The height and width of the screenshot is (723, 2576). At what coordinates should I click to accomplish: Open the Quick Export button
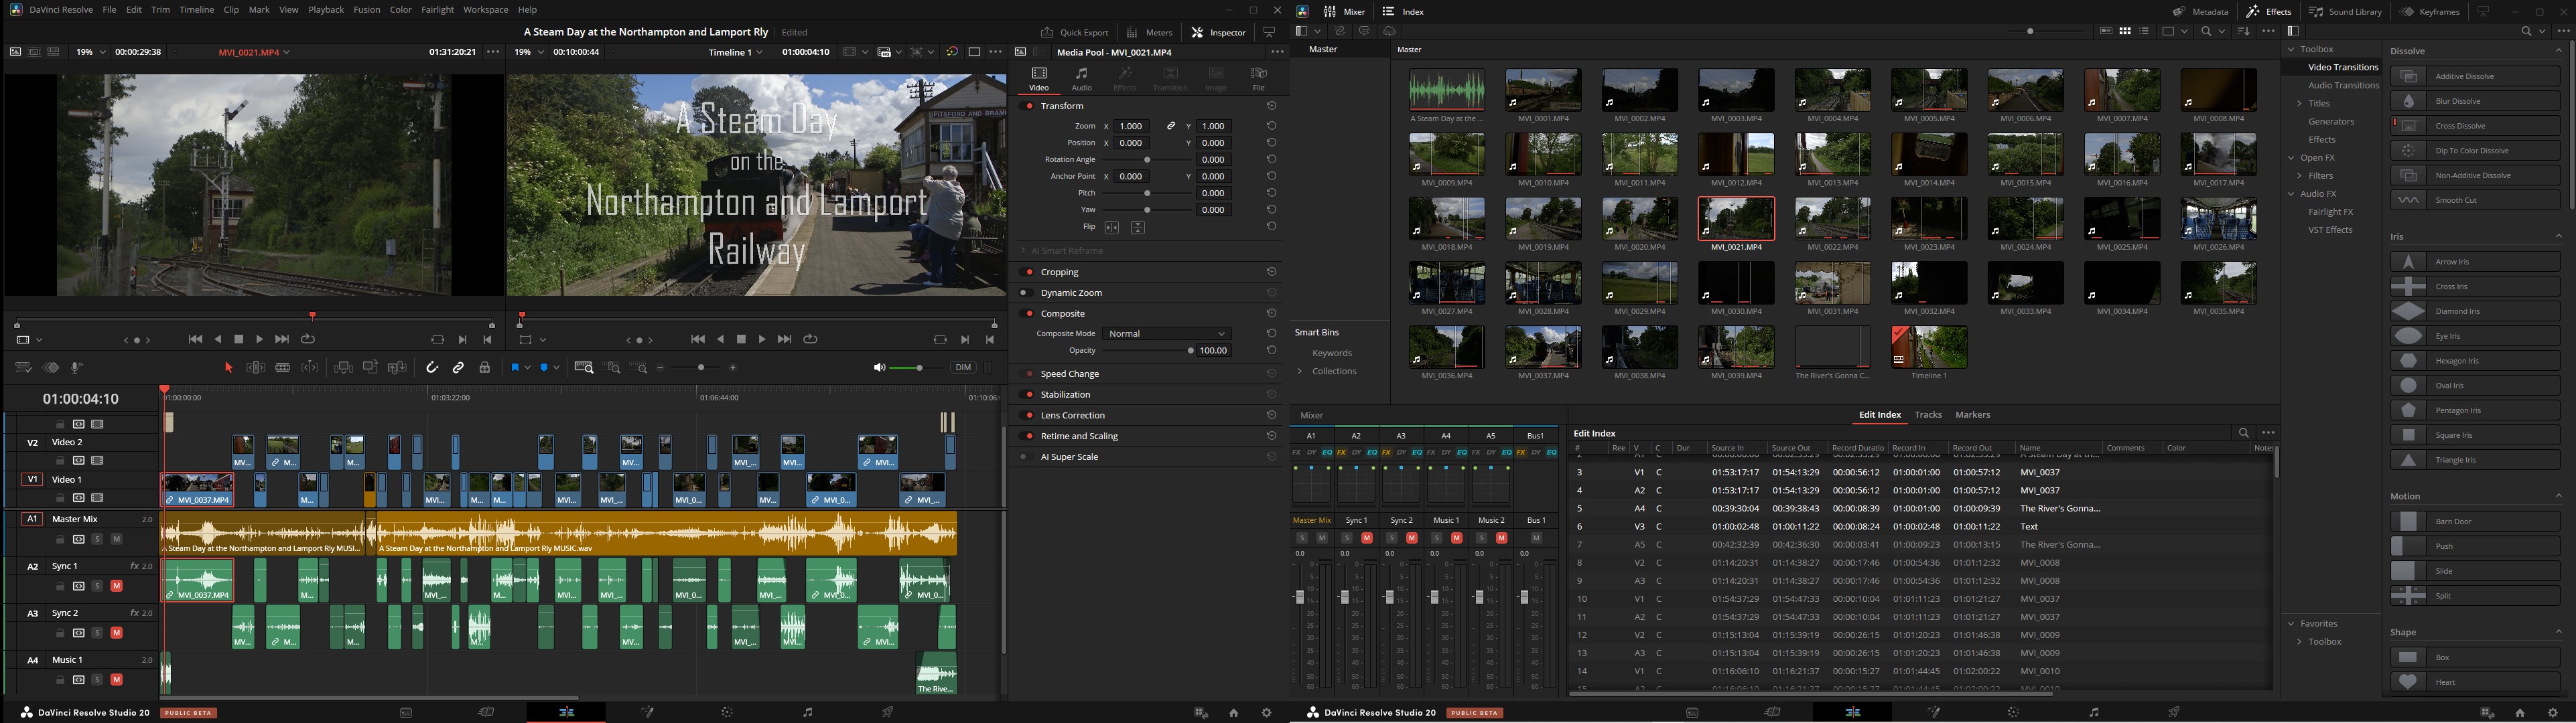[x=1074, y=32]
